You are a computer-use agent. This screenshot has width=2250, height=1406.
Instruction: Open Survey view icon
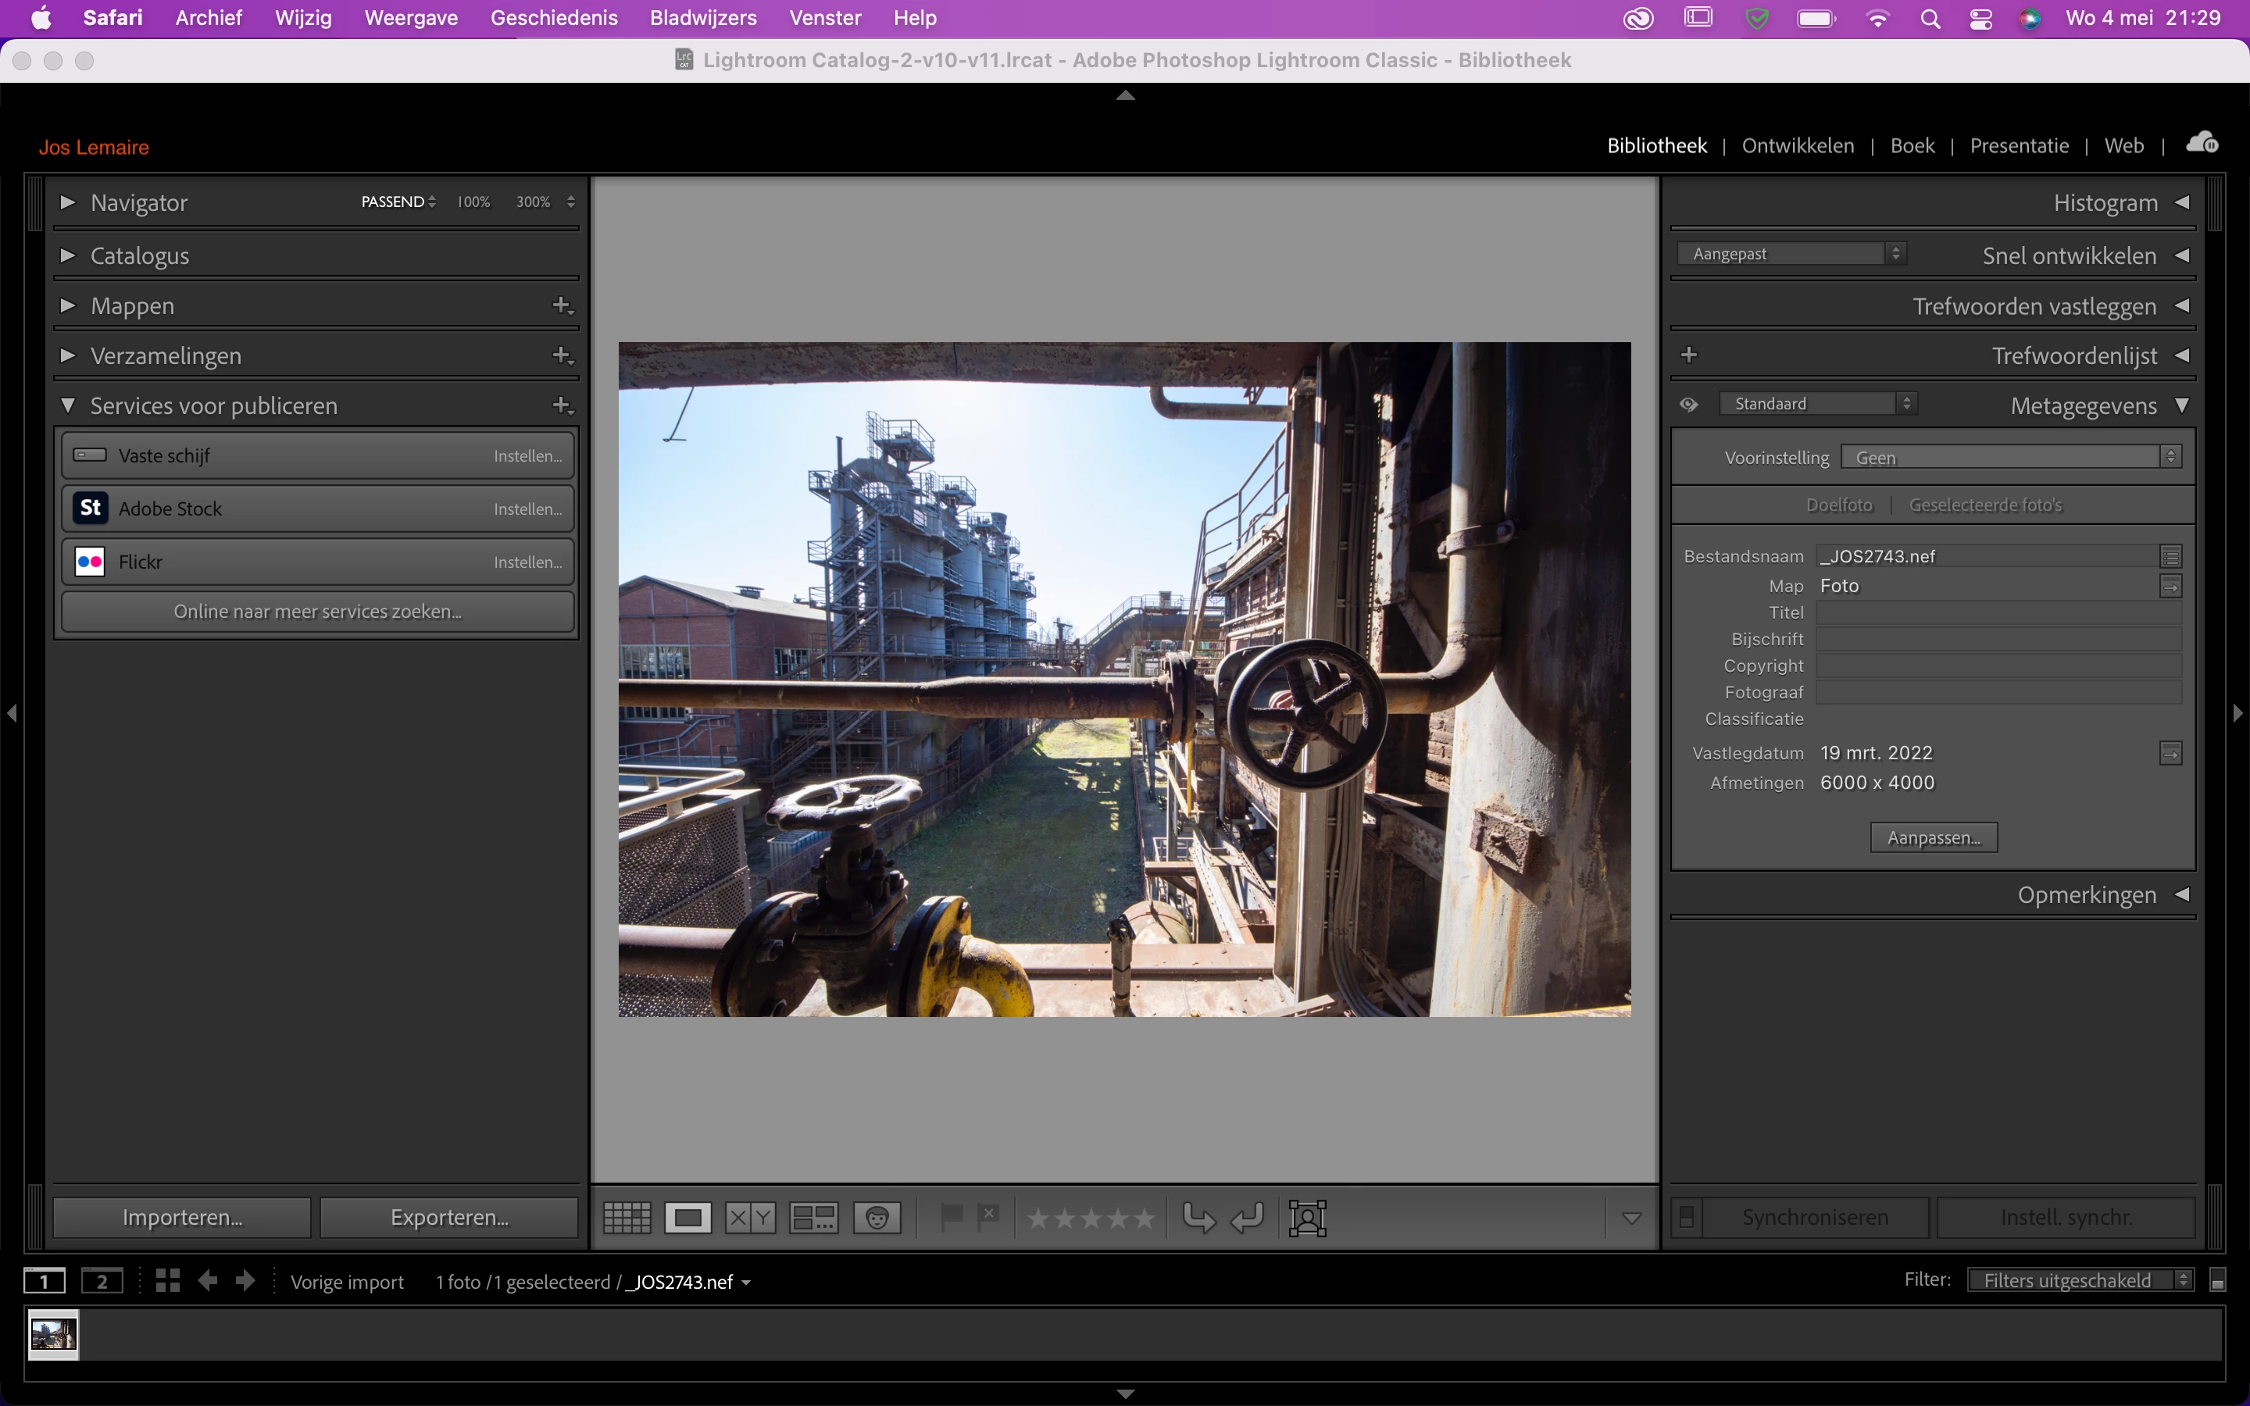click(813, 1217)
